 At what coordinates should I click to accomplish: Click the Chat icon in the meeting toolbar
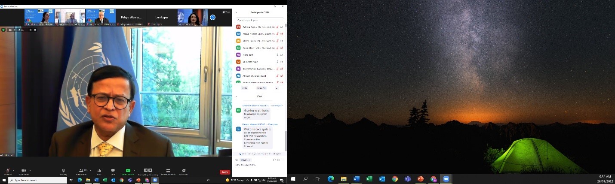pos(113,171)
